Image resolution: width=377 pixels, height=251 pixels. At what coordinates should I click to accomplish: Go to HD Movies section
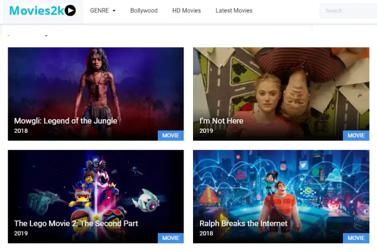(x=186, y=11)
